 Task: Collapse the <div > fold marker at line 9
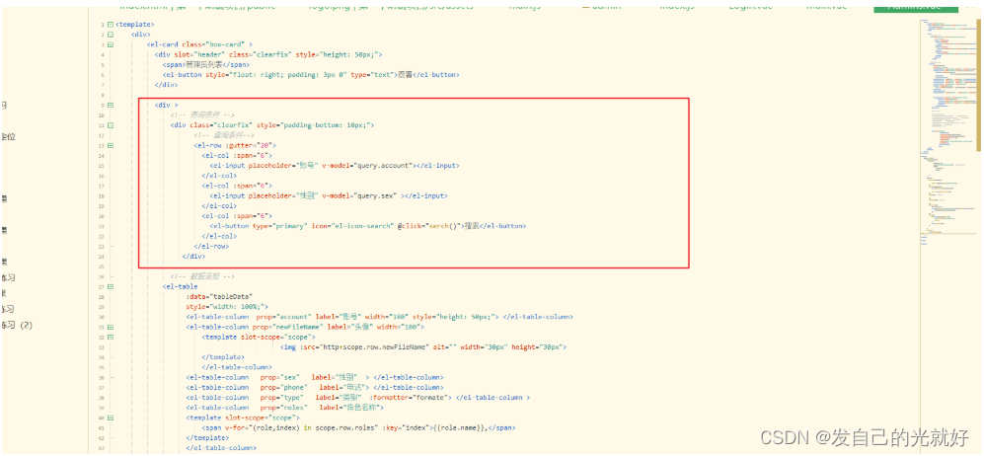[111, 106]
